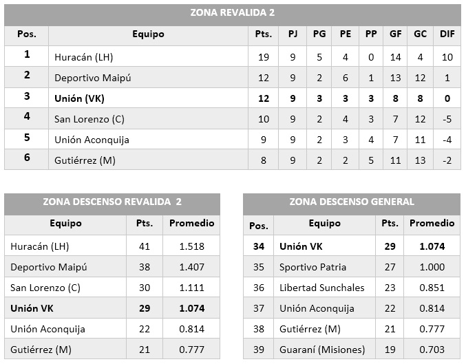The height and width of the screenshot is (364, 466).
Task: Click the "Pos." header in Descenso General table
Action: click(x=258, y=225)
